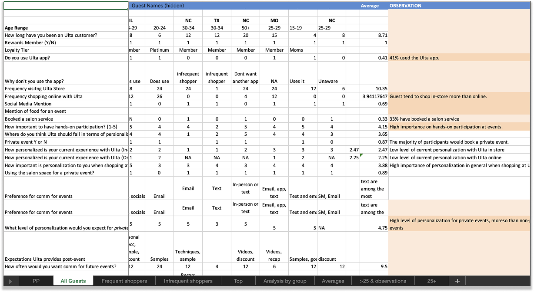Select the Infrequent shoppers tab
Viewport: 534px width, 292px height.
click(x=188, y=281)
